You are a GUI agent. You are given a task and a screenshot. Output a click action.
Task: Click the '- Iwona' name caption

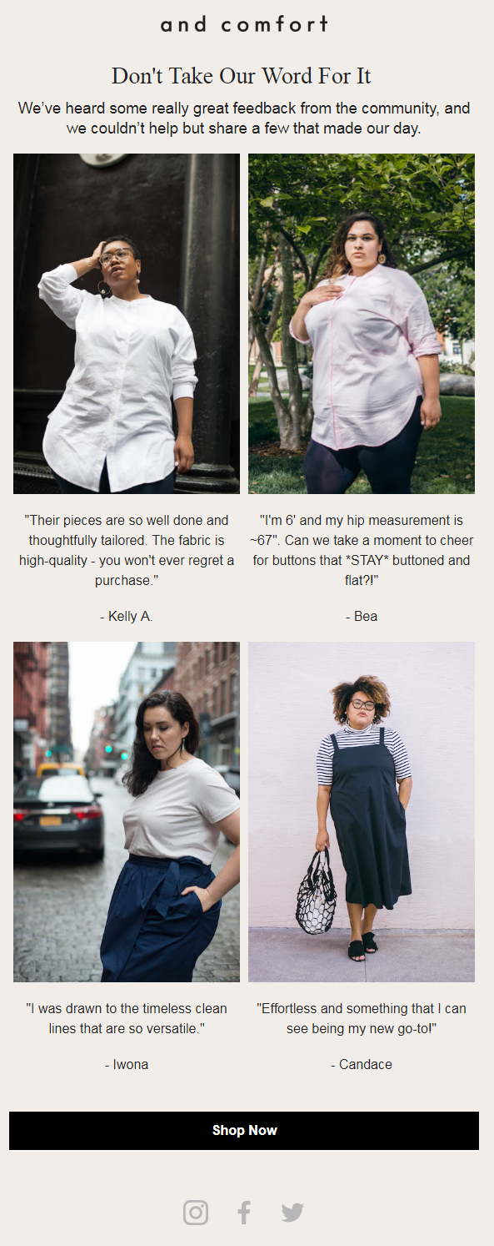point(127,1065)
